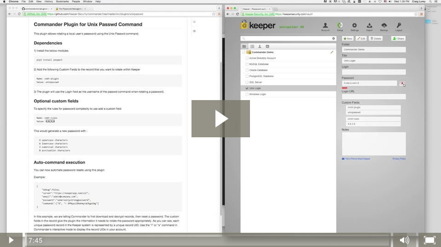The width and height of the screenshot is (441, 247).
Task: Enter fullscreen with the video fullscreen icon
Action: [x=429, y=240]
